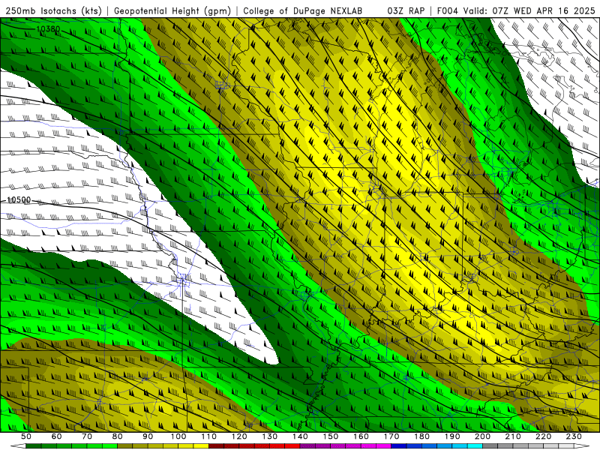This screenshot has height=450, width=600.
Task: Click the 100 value on color scale
Action: click(x=178, y=436)
